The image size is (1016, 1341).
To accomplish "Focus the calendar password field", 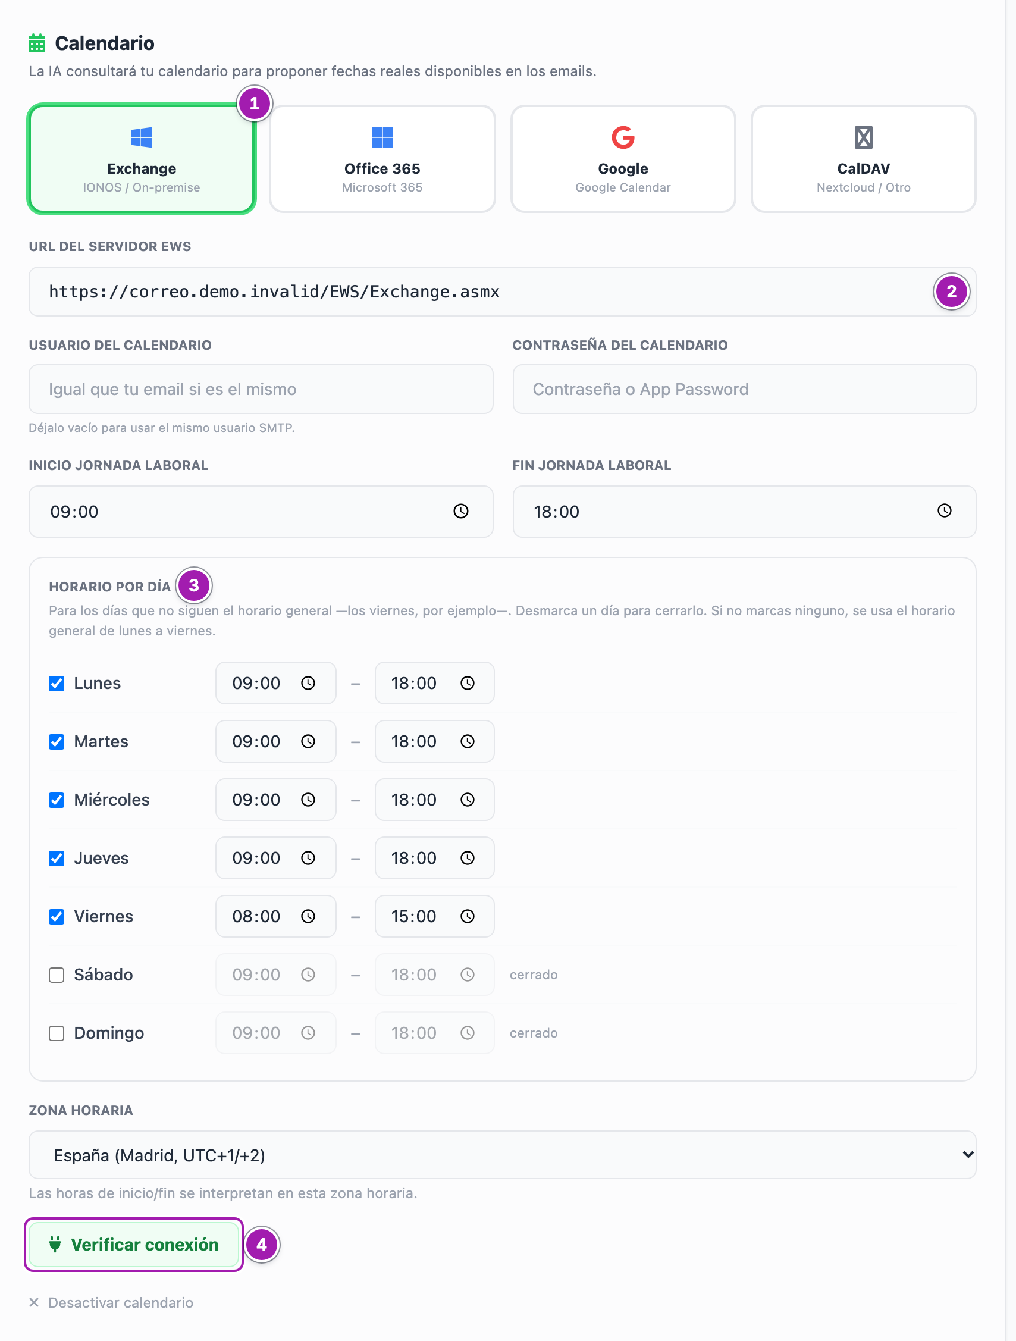I will tap(744, 389).
